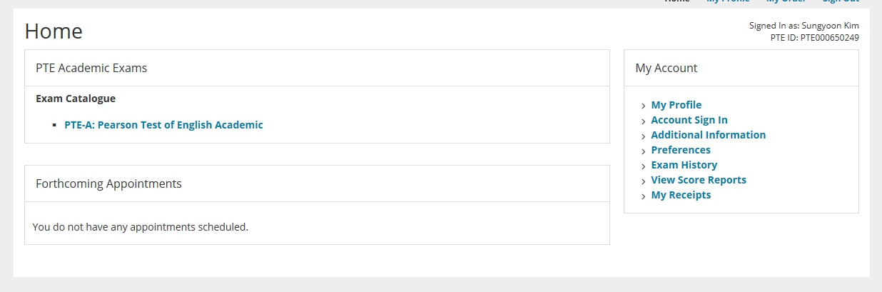Click the arrow icon beside Preferences
882x292 pixels.
click(643, 151)
